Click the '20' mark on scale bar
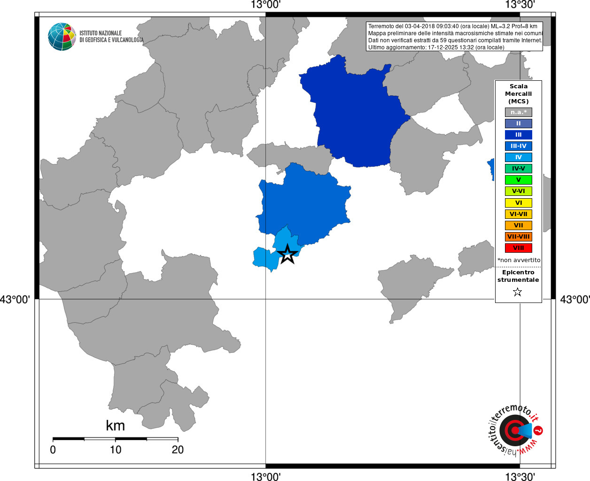 tap(178, 450)
